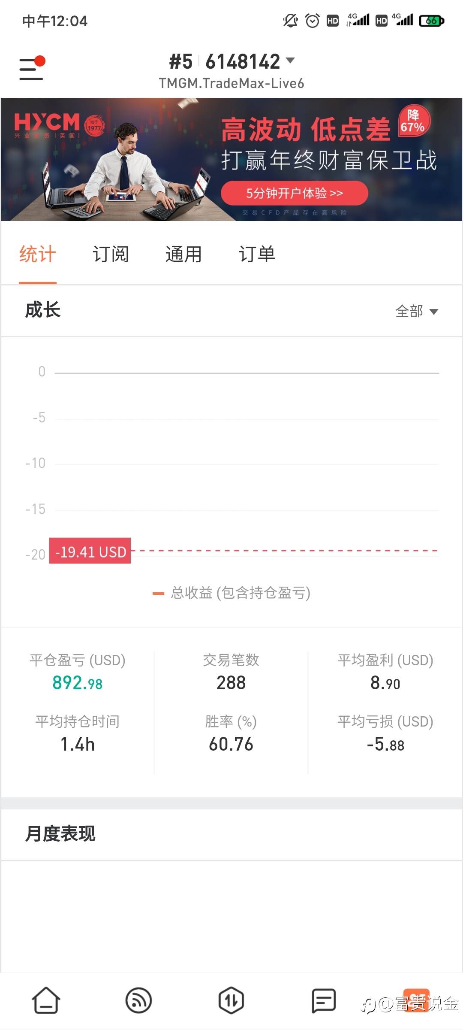Tap the TMGM.TradeMax-Live6 server label
Screen dimensions: 463x1030
coord(231,83)
